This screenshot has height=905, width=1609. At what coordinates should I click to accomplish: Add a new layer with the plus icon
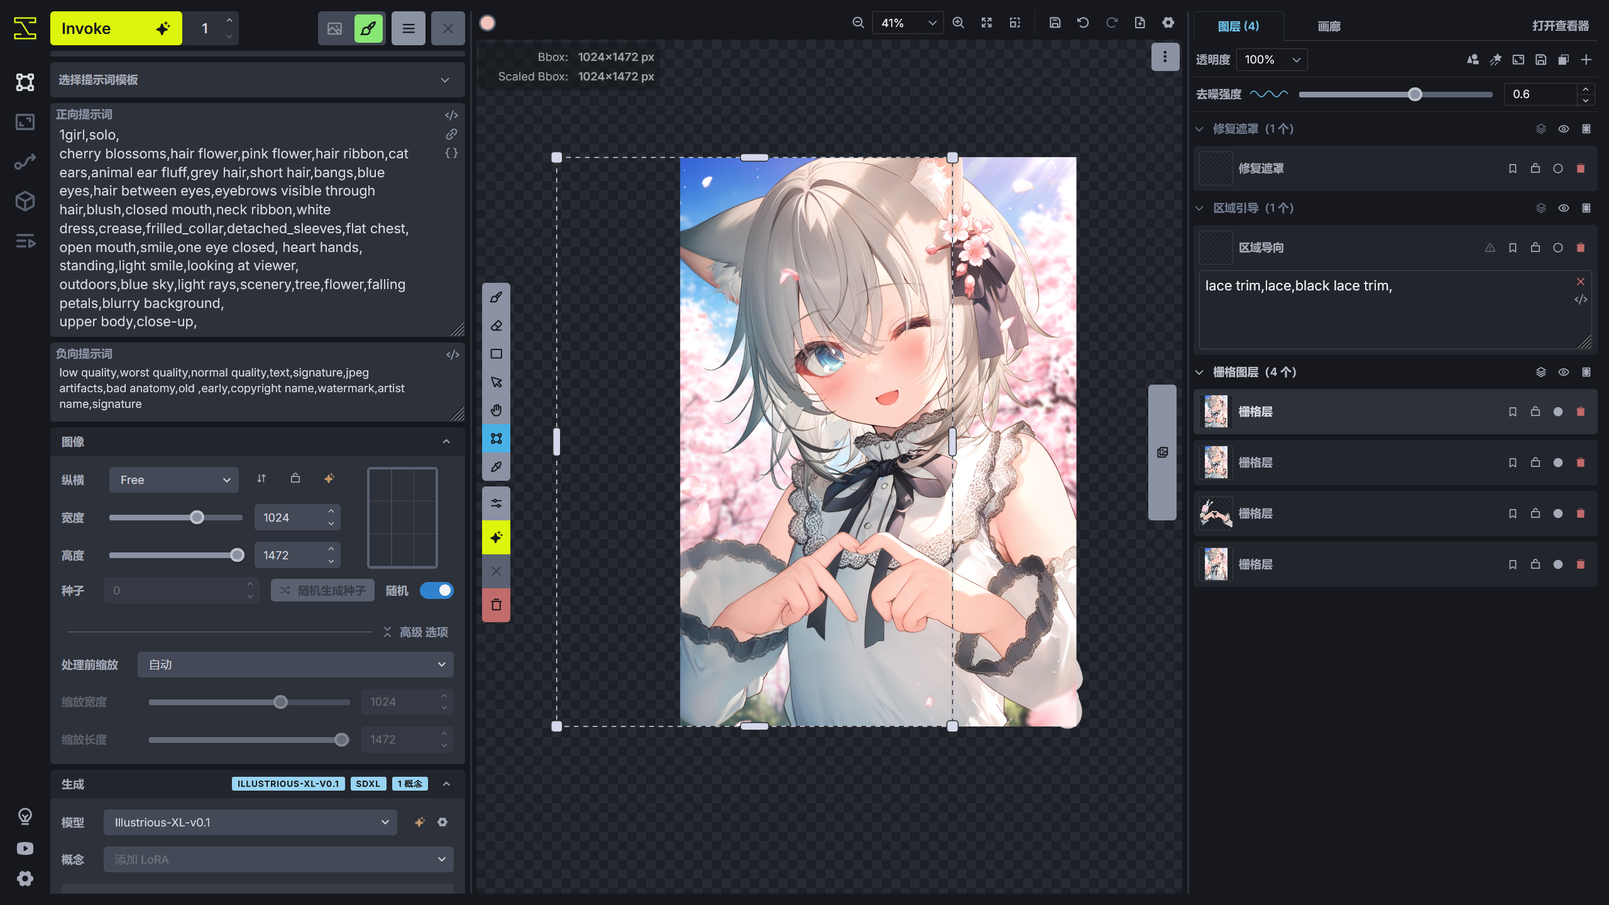click(1586, 60)
